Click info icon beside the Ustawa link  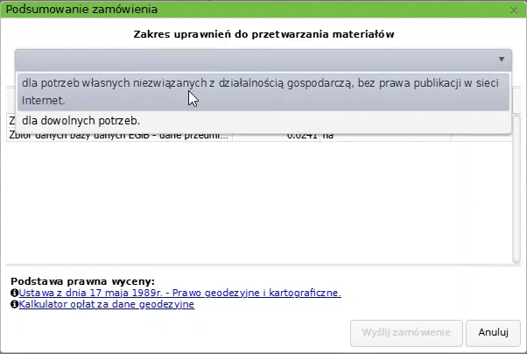[x=15, y=293]
